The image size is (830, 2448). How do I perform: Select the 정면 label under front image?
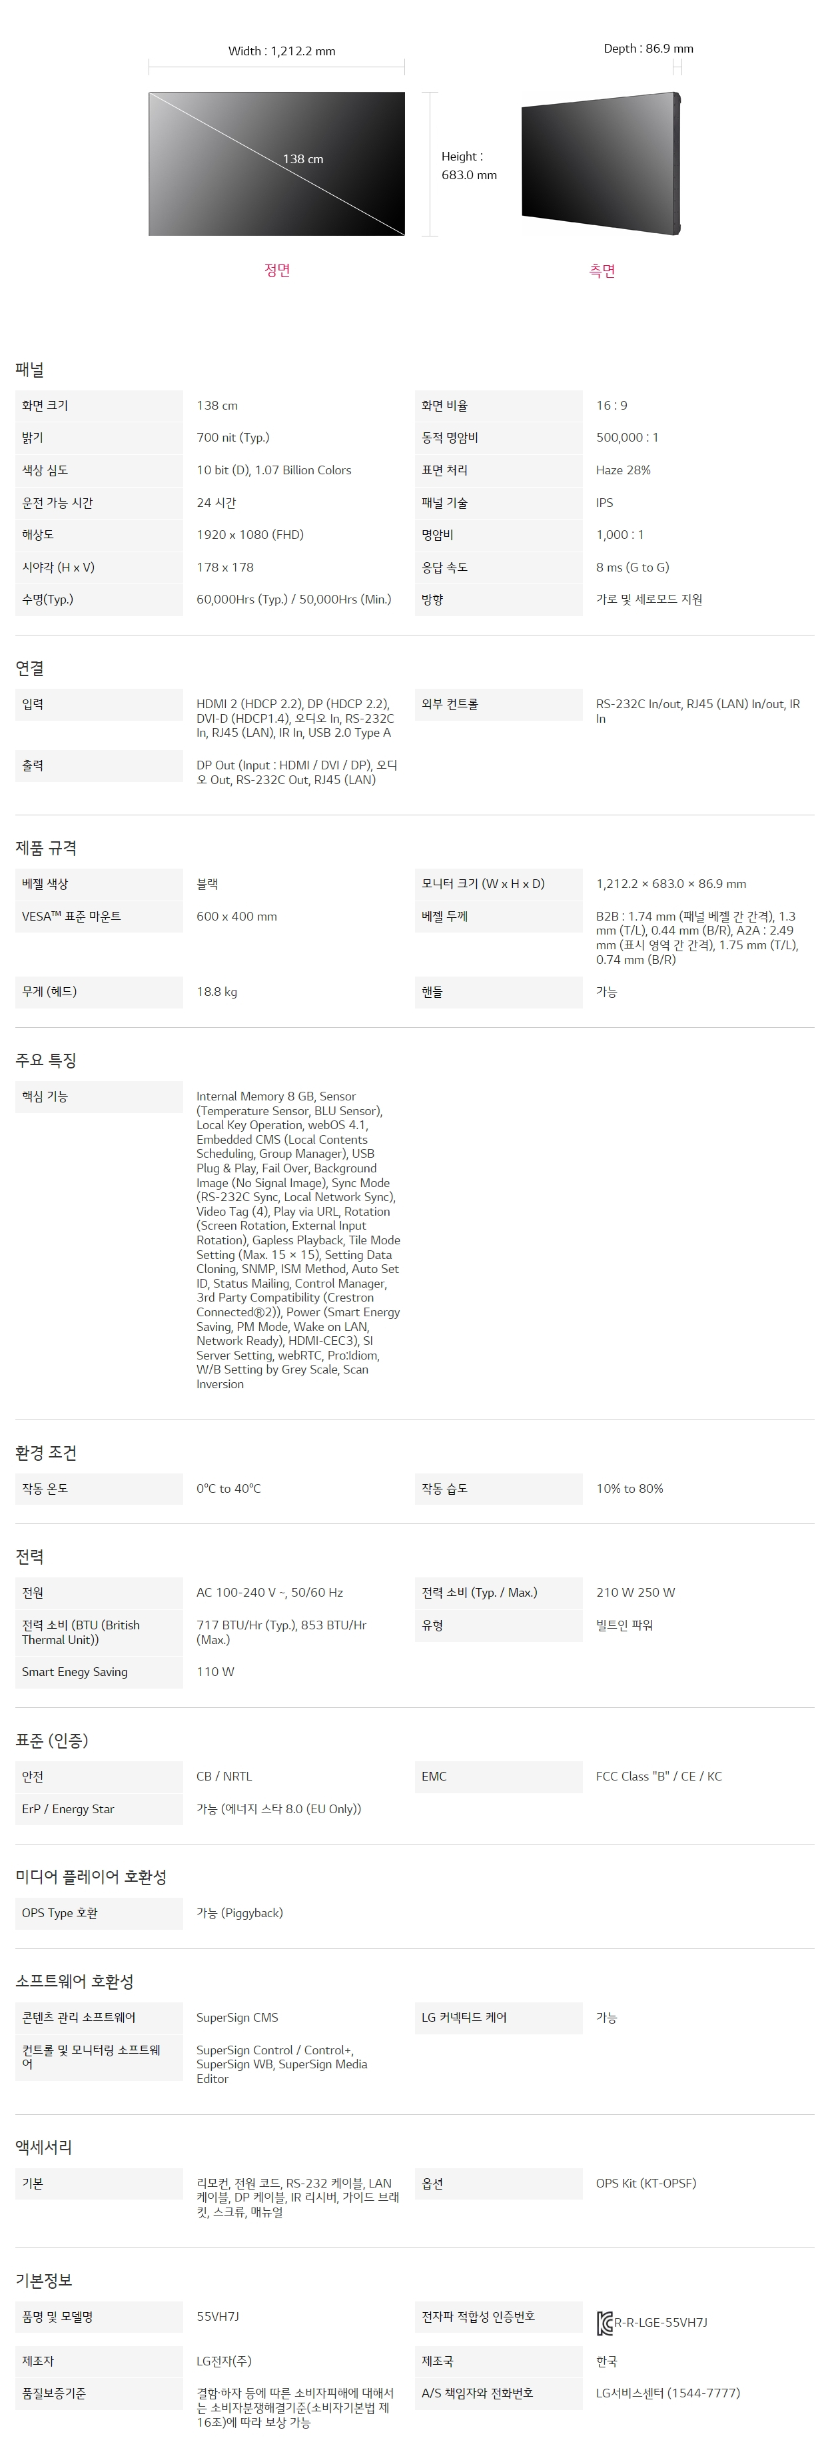(276, 271)
